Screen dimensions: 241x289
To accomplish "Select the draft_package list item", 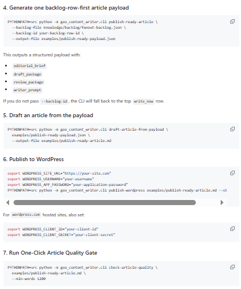I will tap(28, 74).
